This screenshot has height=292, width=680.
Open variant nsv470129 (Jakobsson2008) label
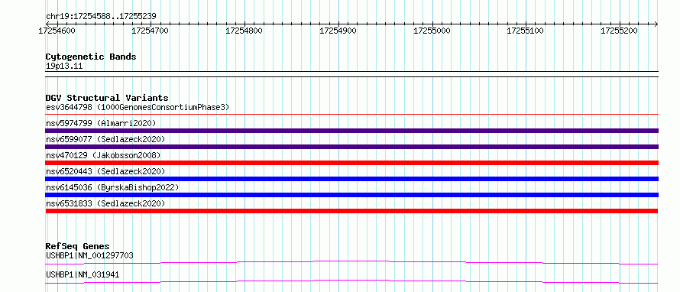coord(103,155)
